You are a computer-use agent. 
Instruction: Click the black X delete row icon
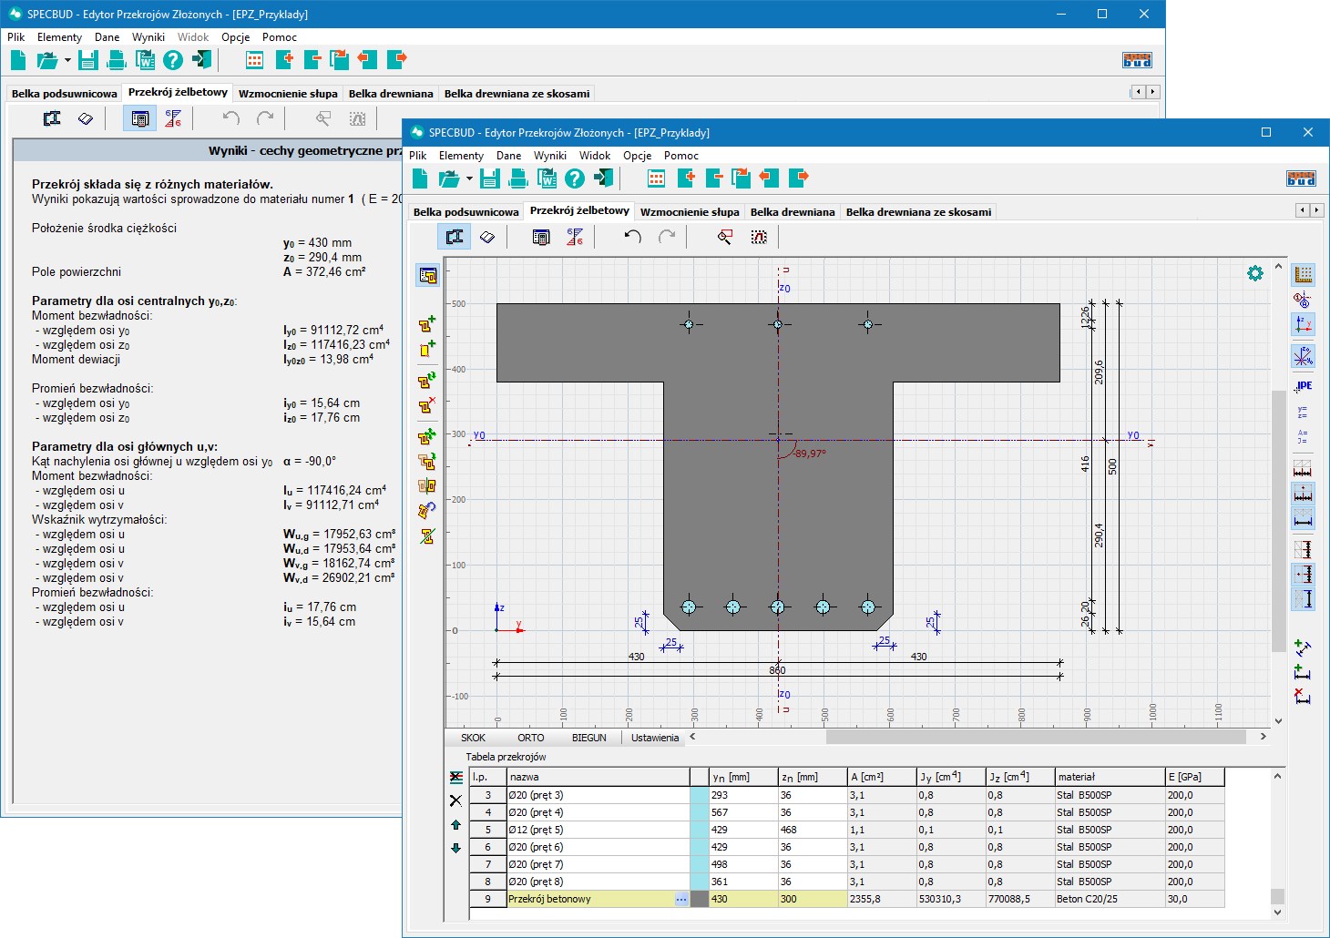click(455, 800)
